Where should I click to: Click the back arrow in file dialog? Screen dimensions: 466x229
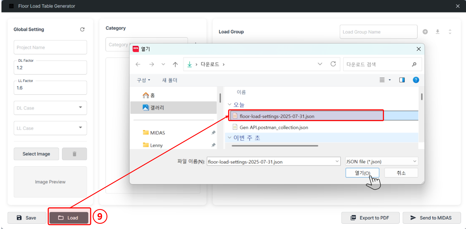coord(138,64)
